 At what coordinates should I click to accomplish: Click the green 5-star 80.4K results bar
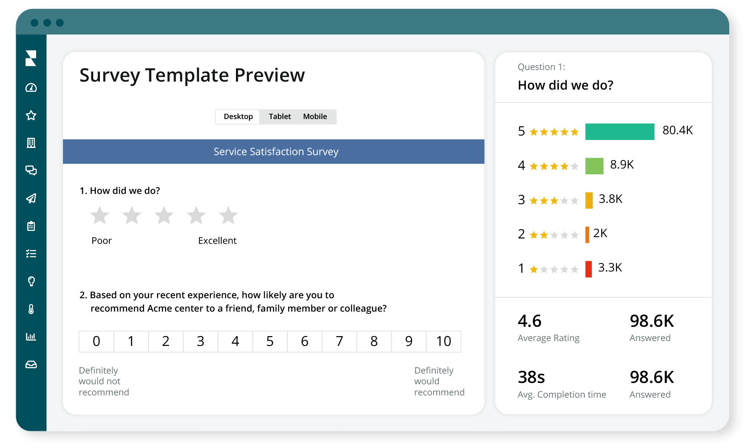(620, 132)
